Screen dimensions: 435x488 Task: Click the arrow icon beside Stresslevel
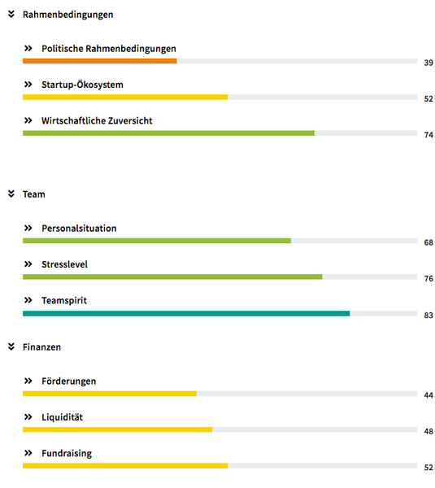point(28,264)
